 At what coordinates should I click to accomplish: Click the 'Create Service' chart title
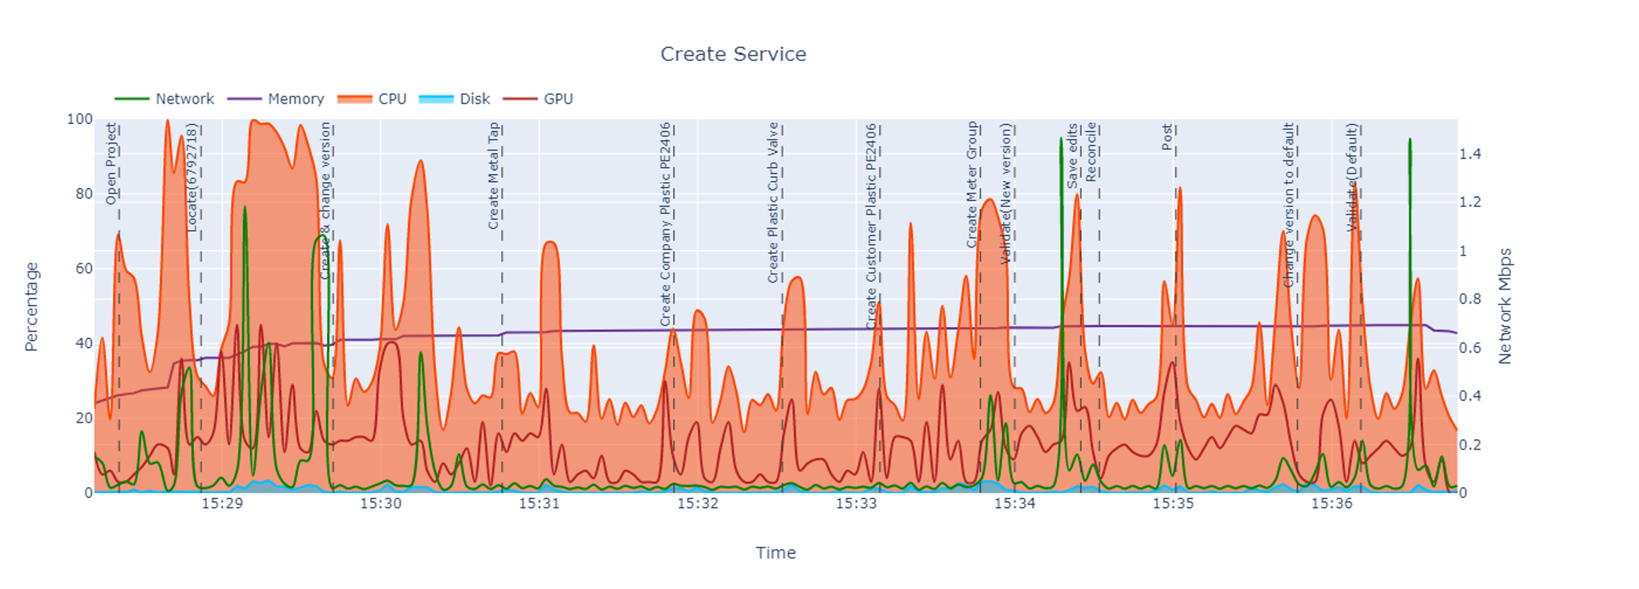[x=733, y=54]
